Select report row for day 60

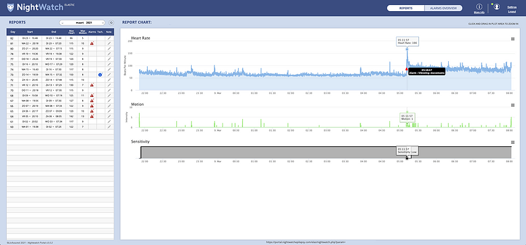point(61,127)
